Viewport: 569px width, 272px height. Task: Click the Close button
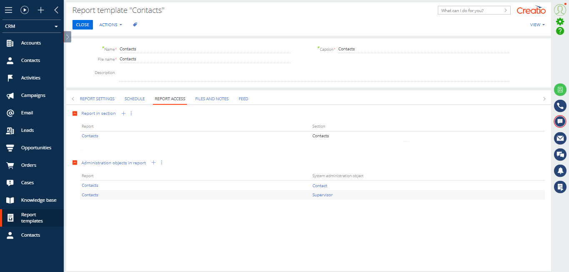pos(82,25)
